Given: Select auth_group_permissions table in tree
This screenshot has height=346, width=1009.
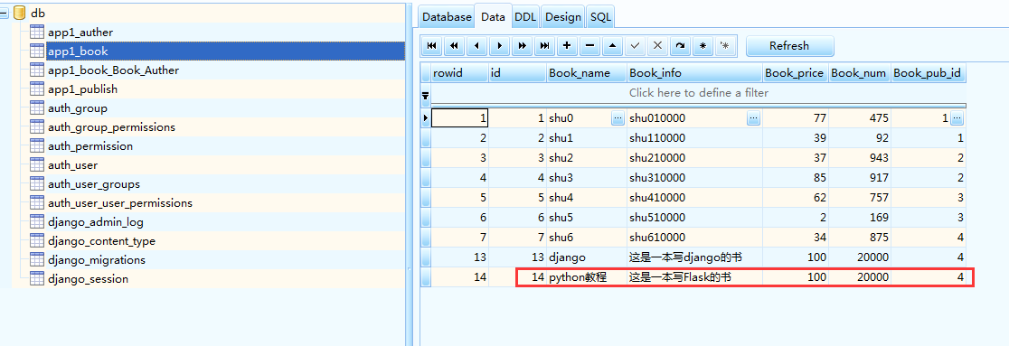Looking at the screenshot, I should point(111,127).
